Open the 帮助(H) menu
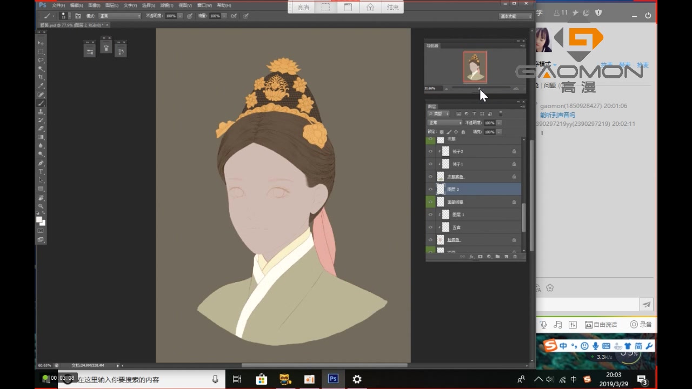This screenshot has height=389, width=692. pos(224,5)
